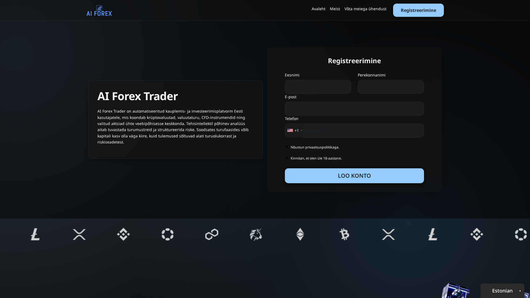Open the +1 country code dropdown
The height and width of the screenshot is (298, 530).
295,131
